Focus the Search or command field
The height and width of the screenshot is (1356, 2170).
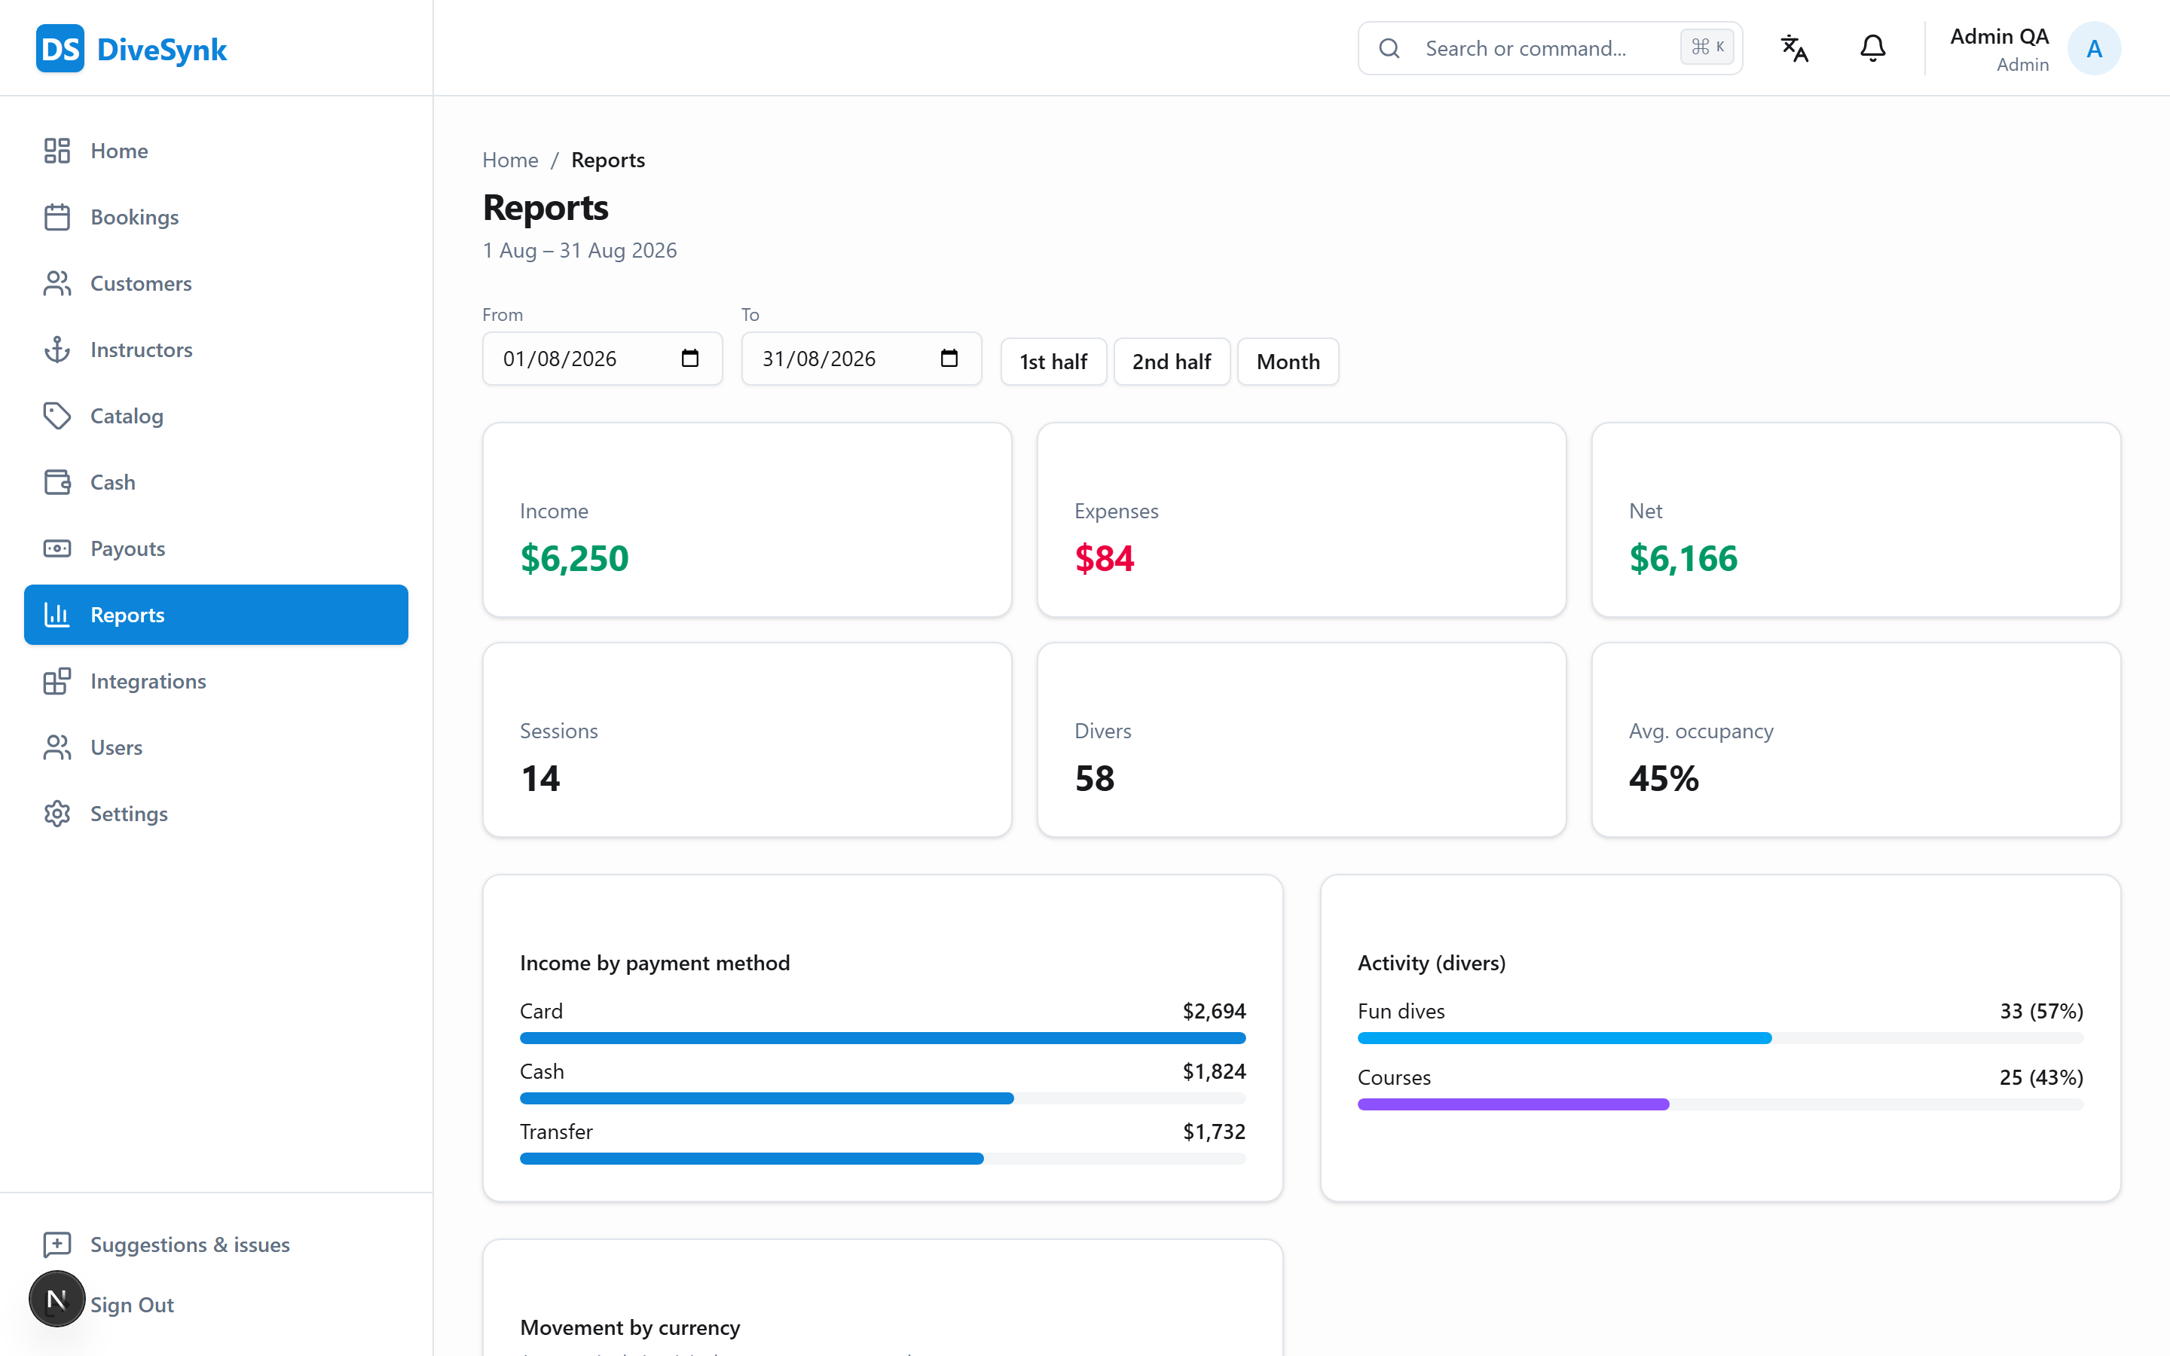(1549, 48)
